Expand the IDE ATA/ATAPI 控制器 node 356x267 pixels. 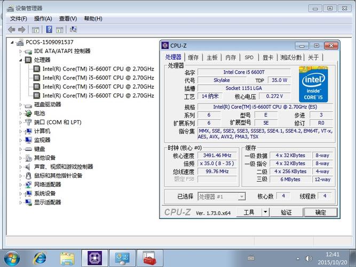[20, 51]
